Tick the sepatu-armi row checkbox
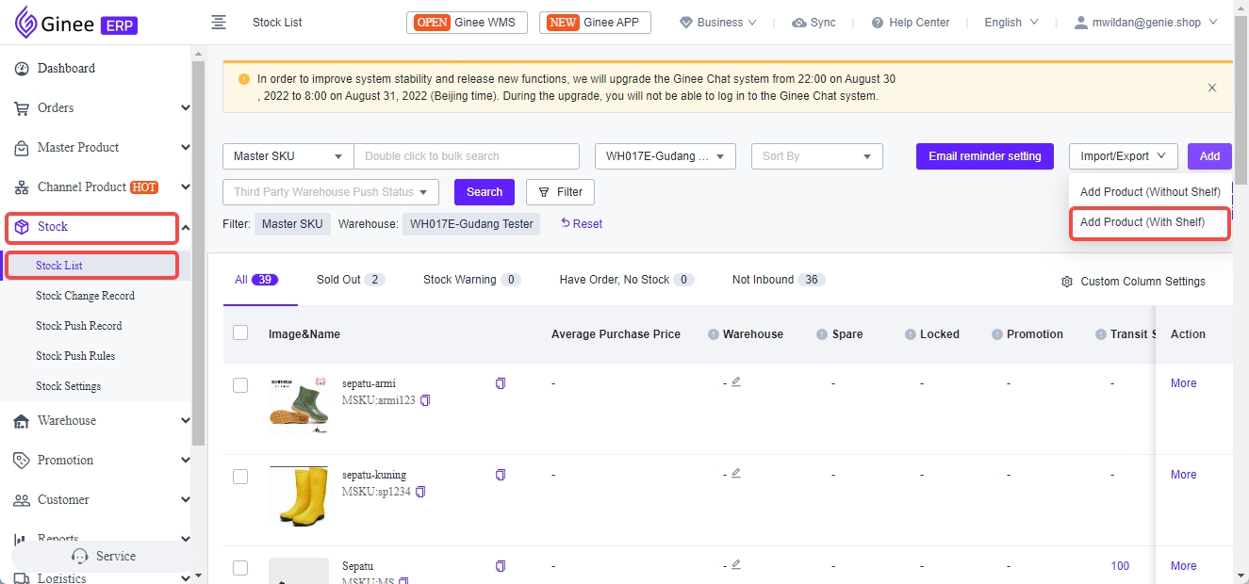This screenshot has height=584, width=1249. [240, 385]
